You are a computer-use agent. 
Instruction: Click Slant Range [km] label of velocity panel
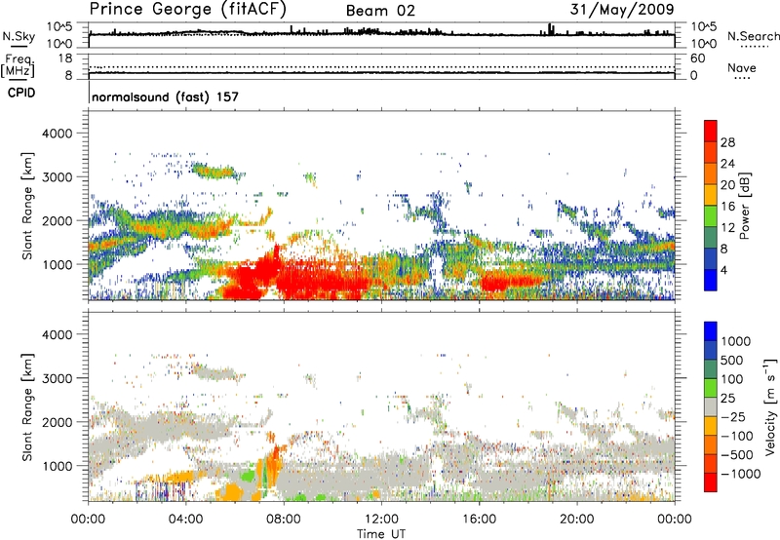(x=27, y=407)
